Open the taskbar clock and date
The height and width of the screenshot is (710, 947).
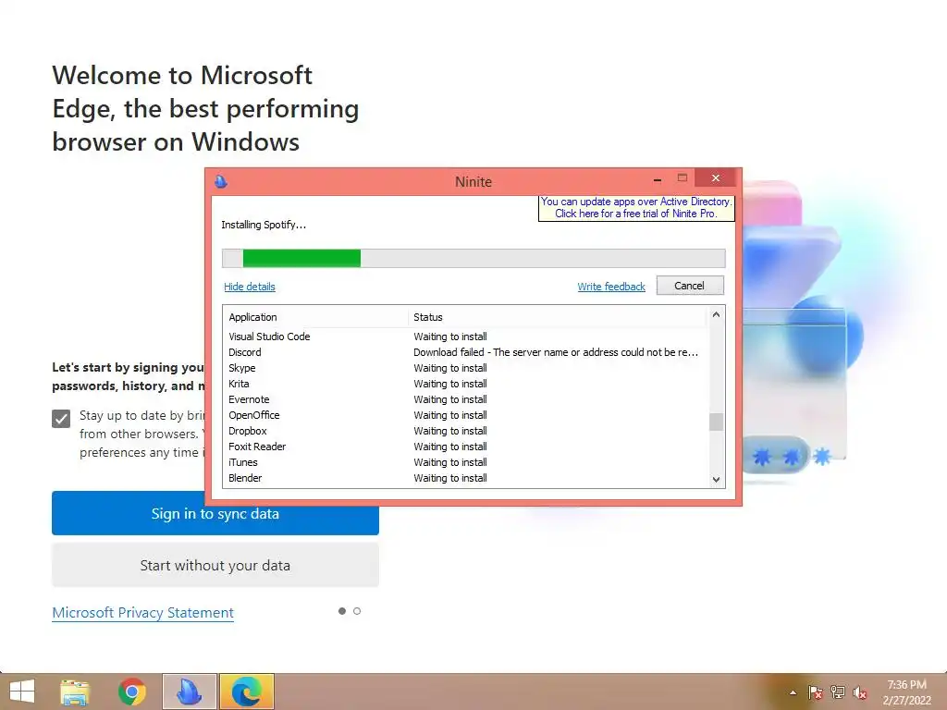point(906,692)
